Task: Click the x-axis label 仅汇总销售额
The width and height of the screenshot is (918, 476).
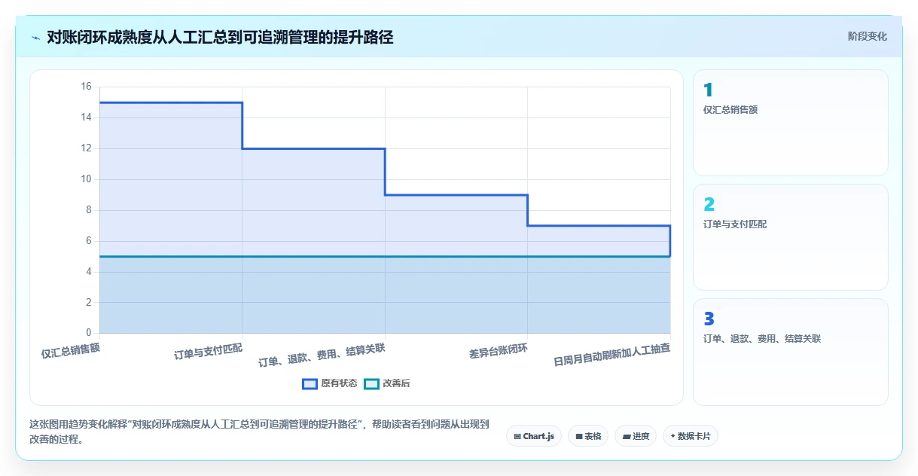Action: 71,351
